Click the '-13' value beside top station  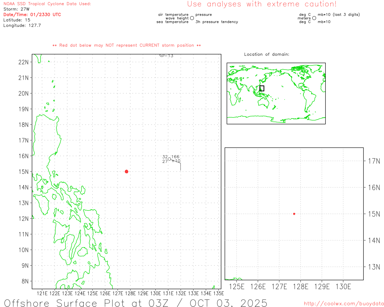(x=169, y=56)
